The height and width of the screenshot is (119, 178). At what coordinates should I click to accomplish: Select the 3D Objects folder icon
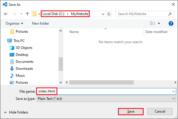click(x=12, y=48)
